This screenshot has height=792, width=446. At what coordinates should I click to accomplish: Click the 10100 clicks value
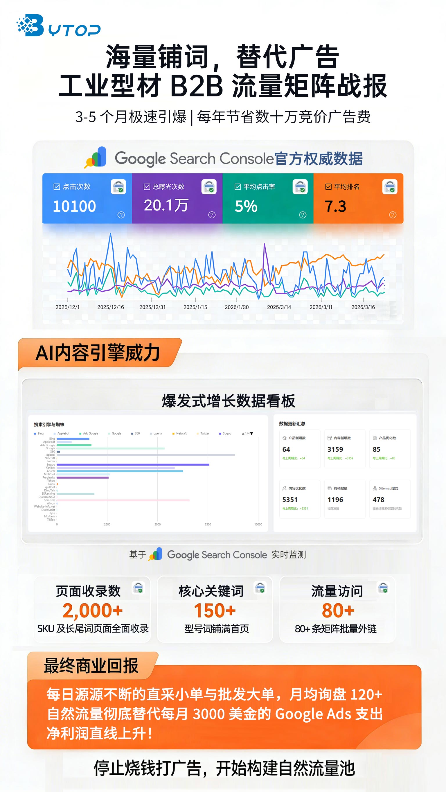point(74,206)
